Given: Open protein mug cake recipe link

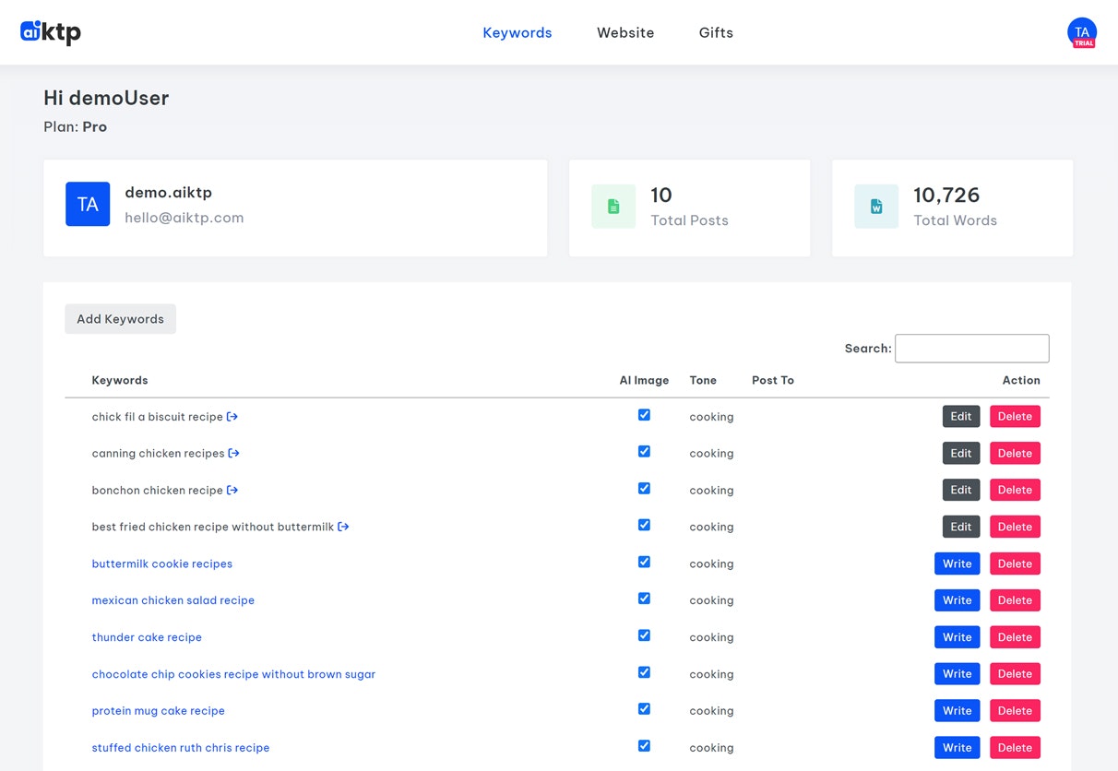Looking at the screenshot, I should (159, 711).
